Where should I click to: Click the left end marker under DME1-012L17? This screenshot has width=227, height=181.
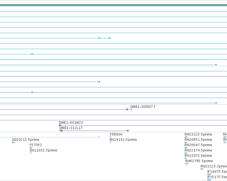coord(61,131)
